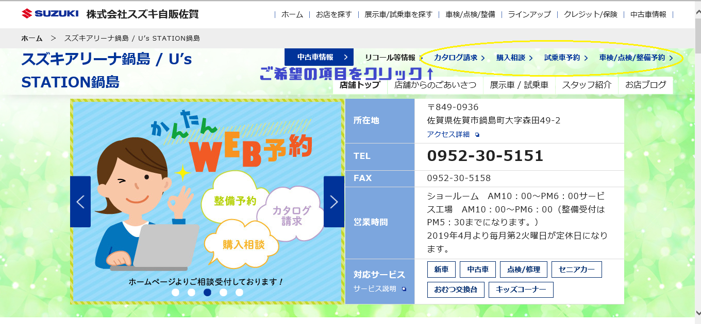Open the popup icon beside サービス説明
This screenshot has height=324, width=701.
[404, 289]
